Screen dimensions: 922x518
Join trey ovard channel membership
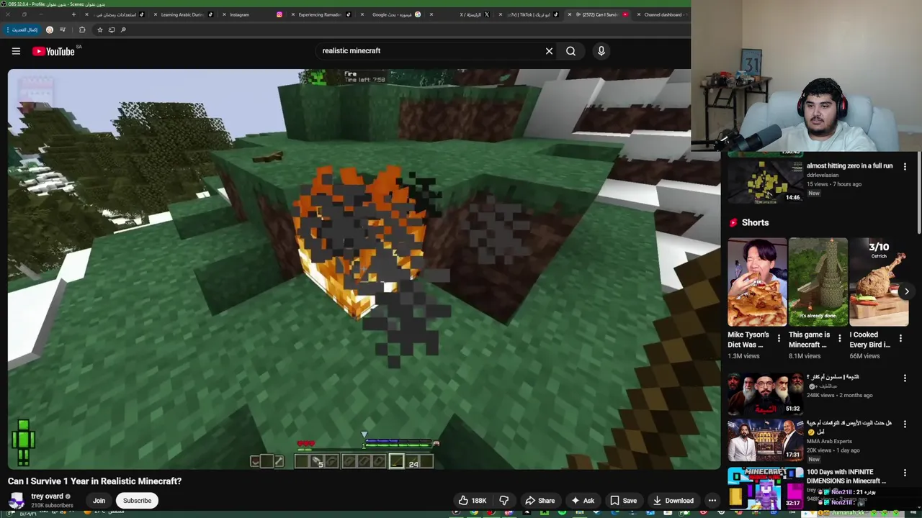[x=99, y=501]
